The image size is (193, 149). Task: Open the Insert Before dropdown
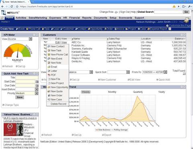(37, 89)
